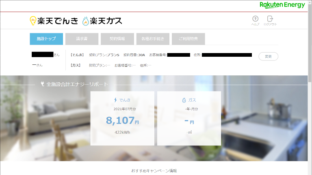Click the -年-月分 gas month text
312x175 pixels.
tap(191, 109)
